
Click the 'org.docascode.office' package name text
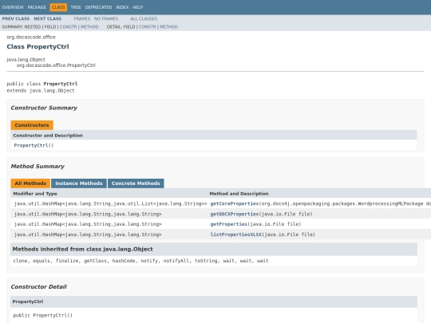coord(31,37)
